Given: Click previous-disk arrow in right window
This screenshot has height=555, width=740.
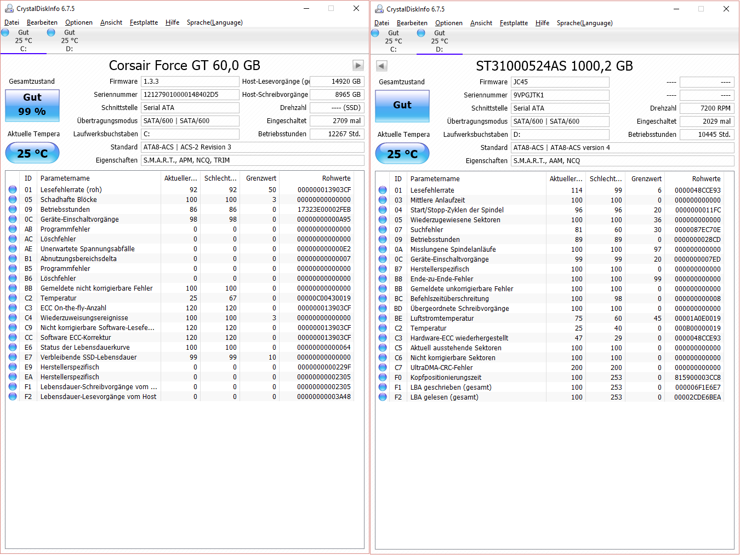Looking at the screenshot, I should 382,66.
